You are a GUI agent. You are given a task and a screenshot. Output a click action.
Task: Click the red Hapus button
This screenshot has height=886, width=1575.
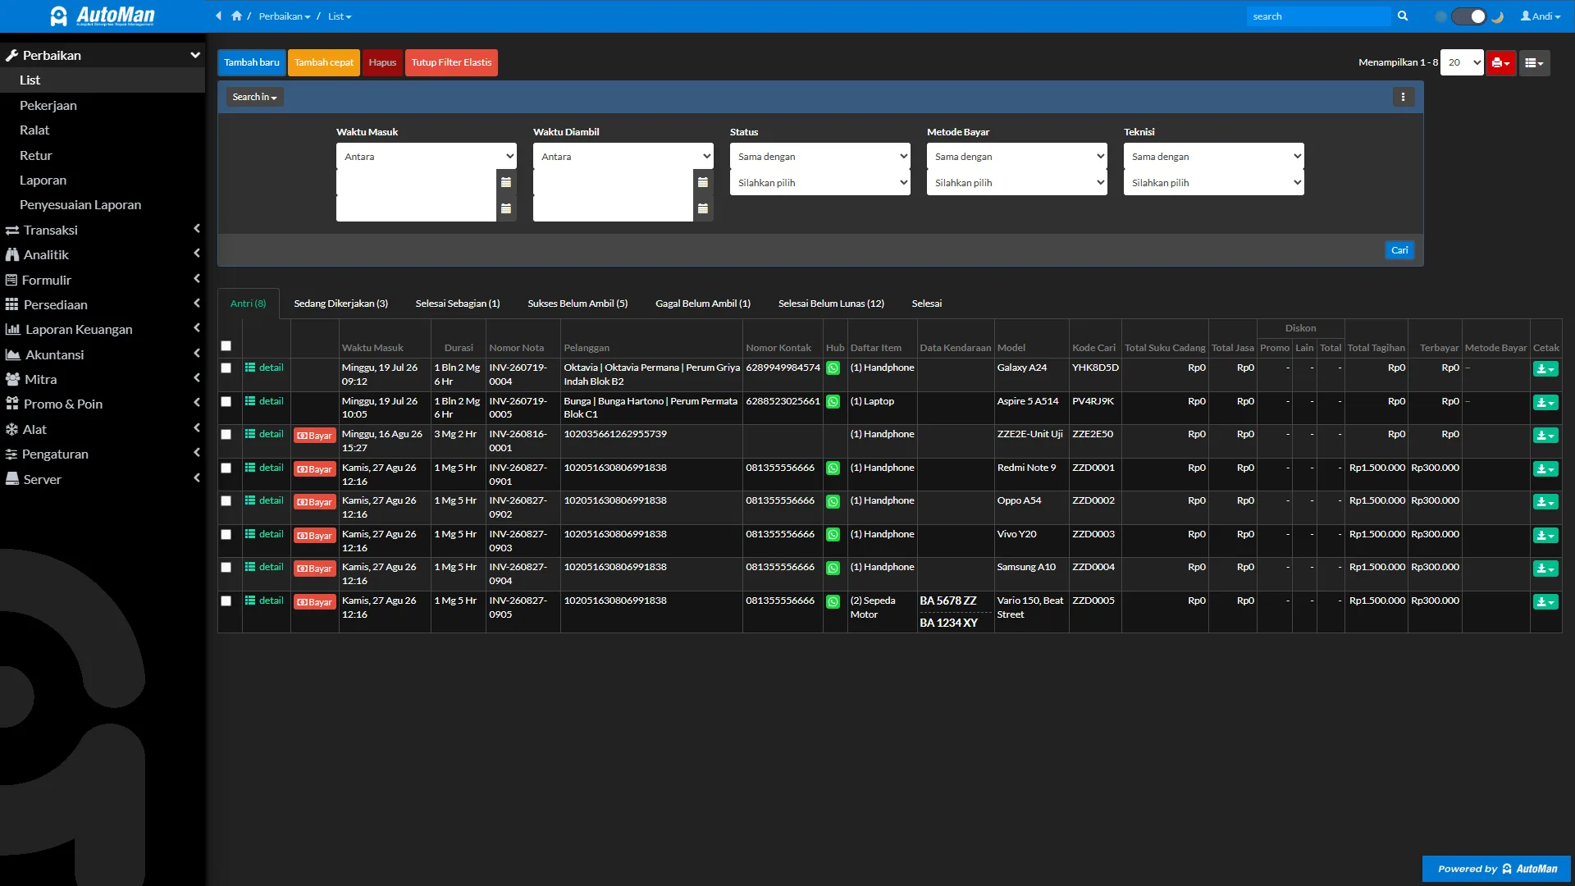tap(382, 63)
